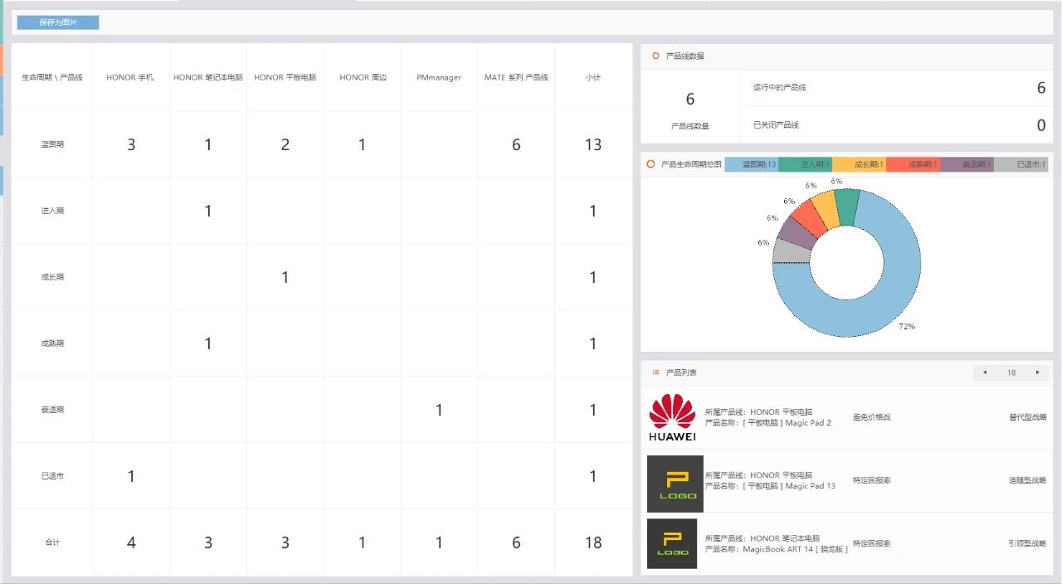The height and width of the screenshot is (584, 1062).
Task: Toggle the green 进入期:1 legend swatch
Action: point(805,164)
